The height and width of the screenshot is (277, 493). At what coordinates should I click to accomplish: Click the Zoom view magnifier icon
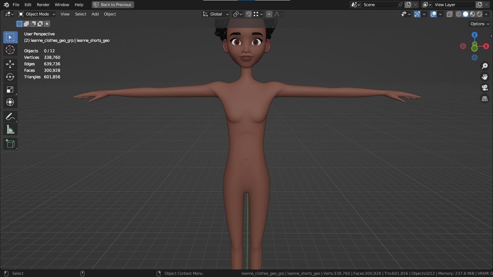(x=485, y=66)
